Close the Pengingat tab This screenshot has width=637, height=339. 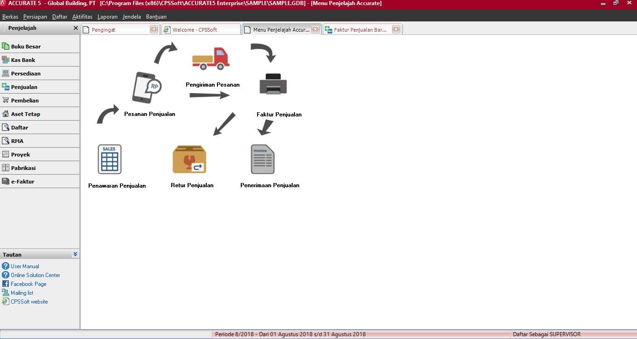tap(154, 29)
